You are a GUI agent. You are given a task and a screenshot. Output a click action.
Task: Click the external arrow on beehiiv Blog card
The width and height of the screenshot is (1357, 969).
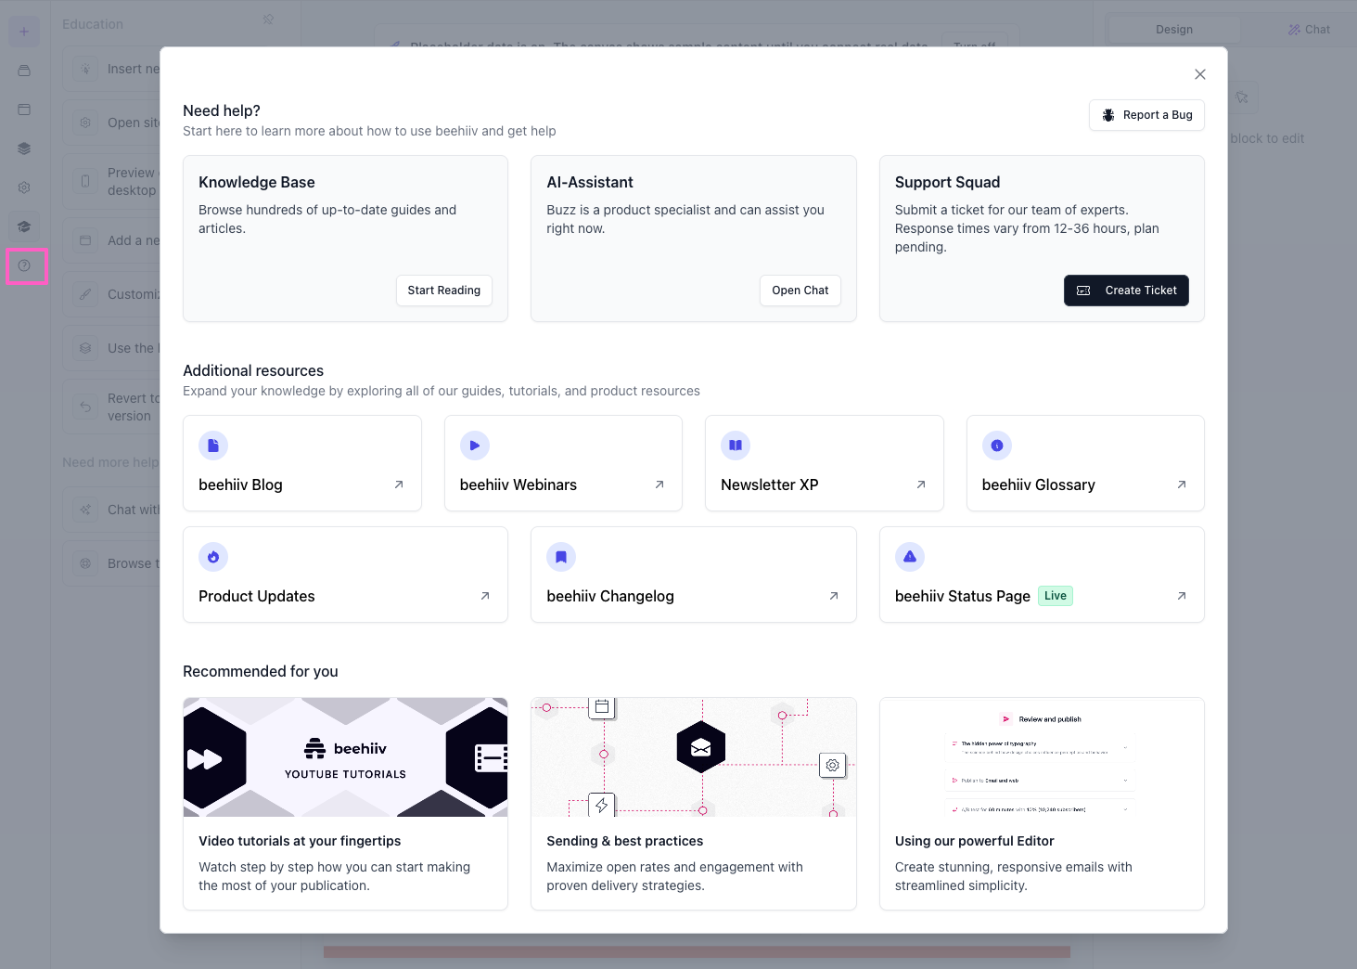[399, 484]
